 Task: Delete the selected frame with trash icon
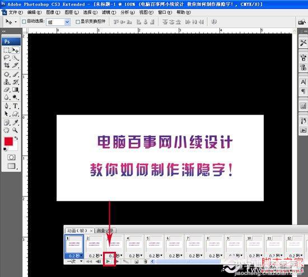point(146,261)
